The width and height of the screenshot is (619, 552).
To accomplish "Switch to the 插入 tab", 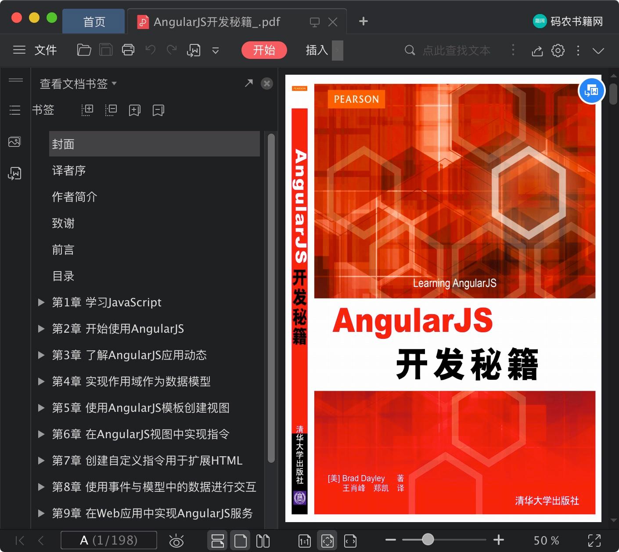I will tap(317, 50).
